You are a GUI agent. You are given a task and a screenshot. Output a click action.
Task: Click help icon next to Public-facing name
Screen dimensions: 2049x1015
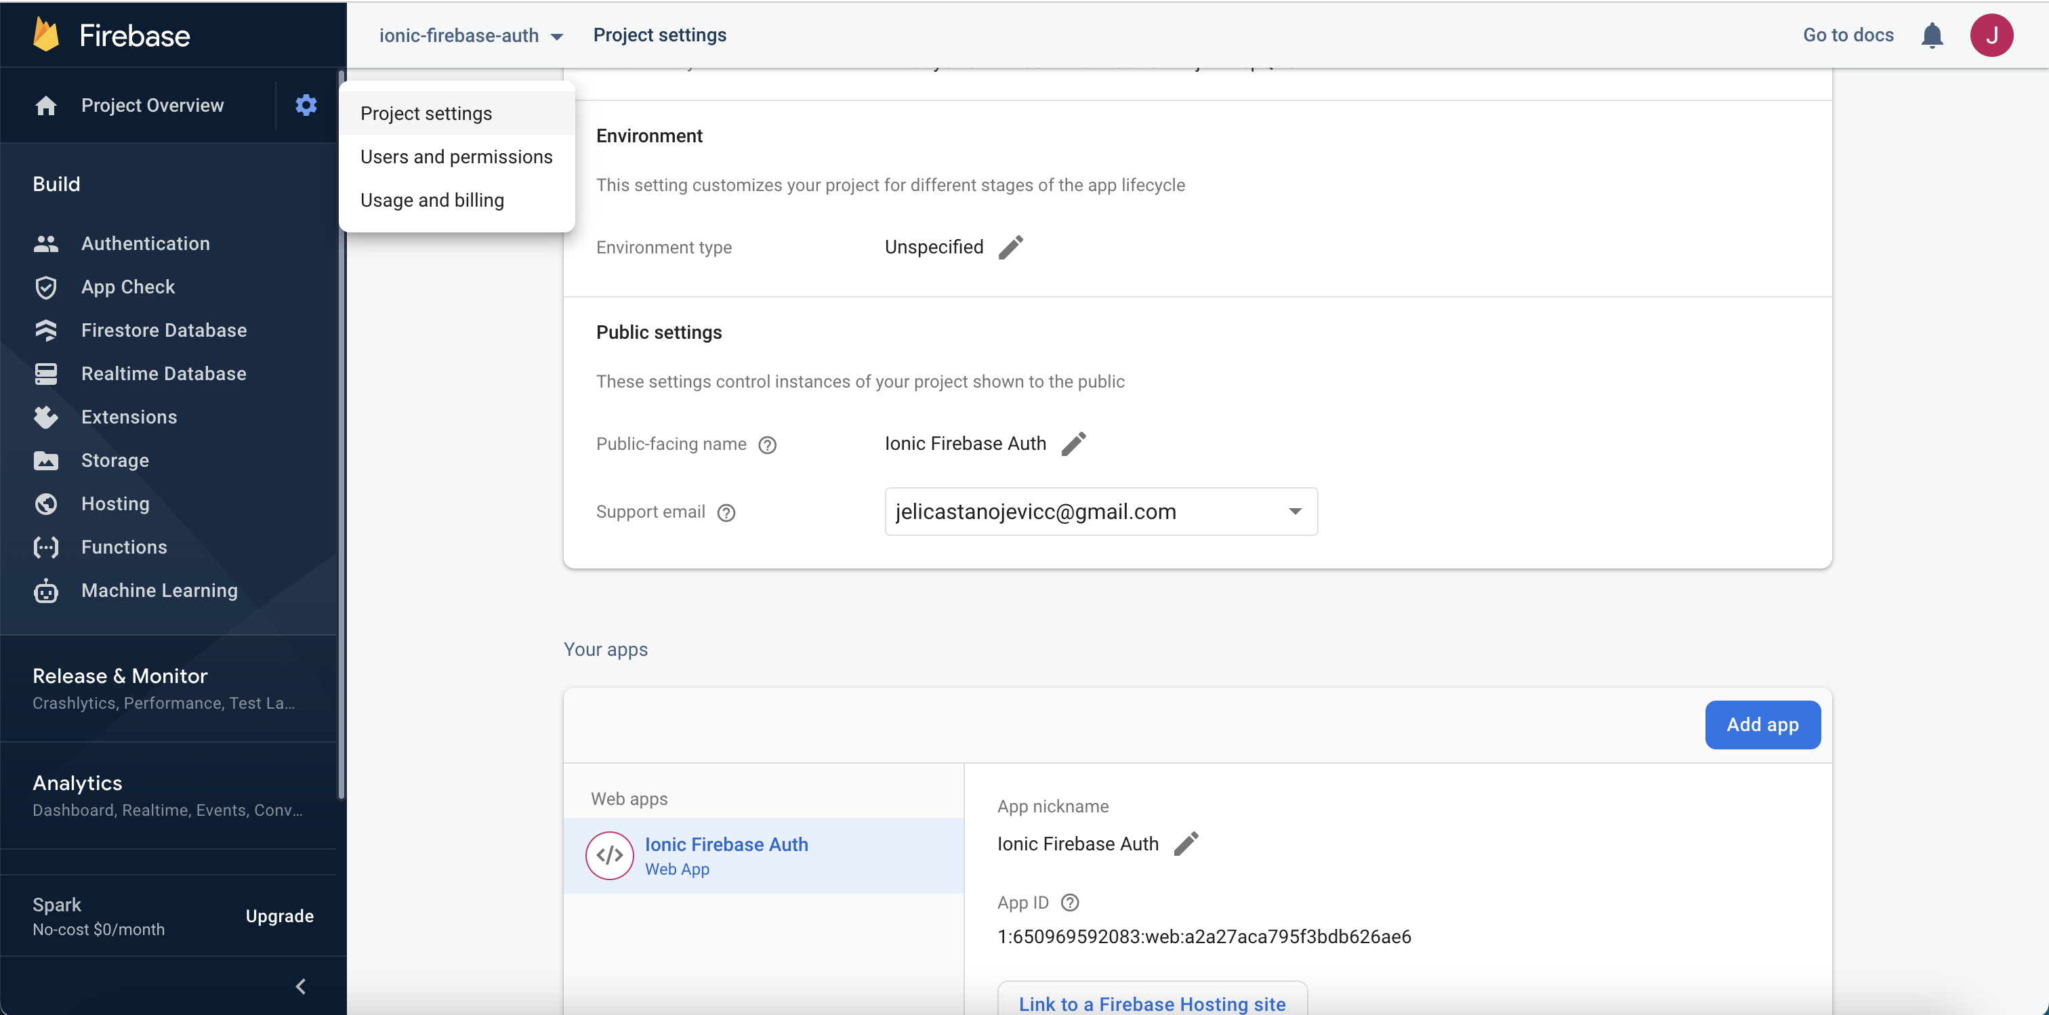click(x=767, y=444)
